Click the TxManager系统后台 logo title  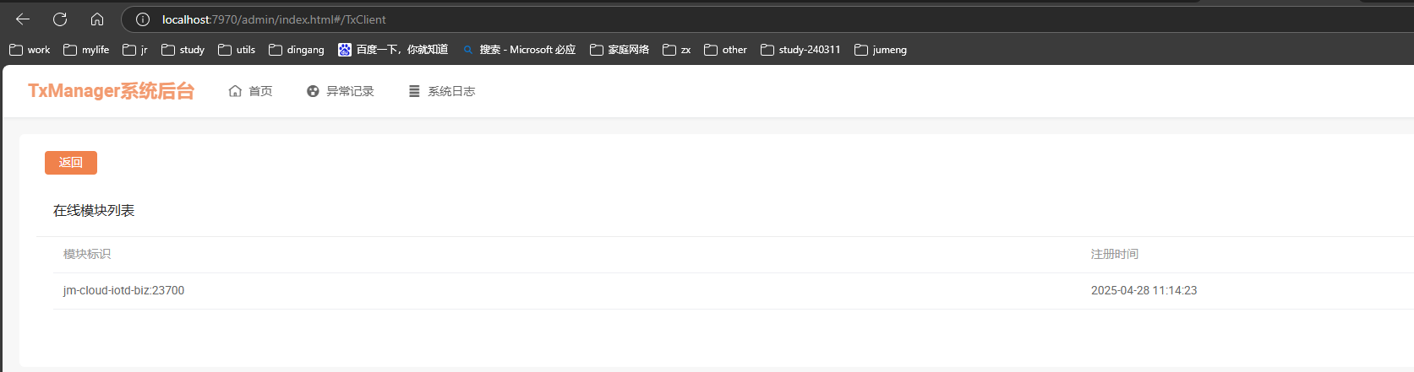tap(111, 91)
